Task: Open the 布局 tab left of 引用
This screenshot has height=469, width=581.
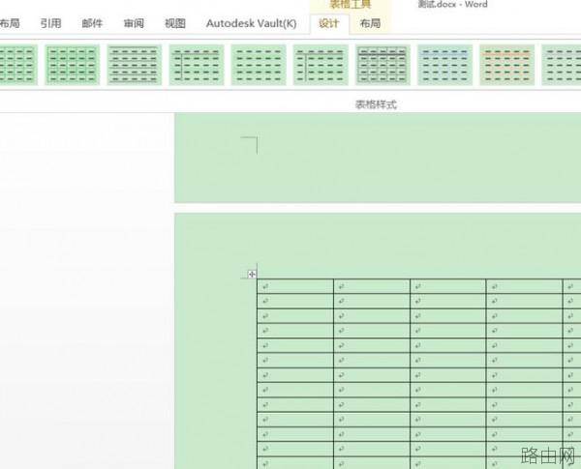Action: (10, 23)
